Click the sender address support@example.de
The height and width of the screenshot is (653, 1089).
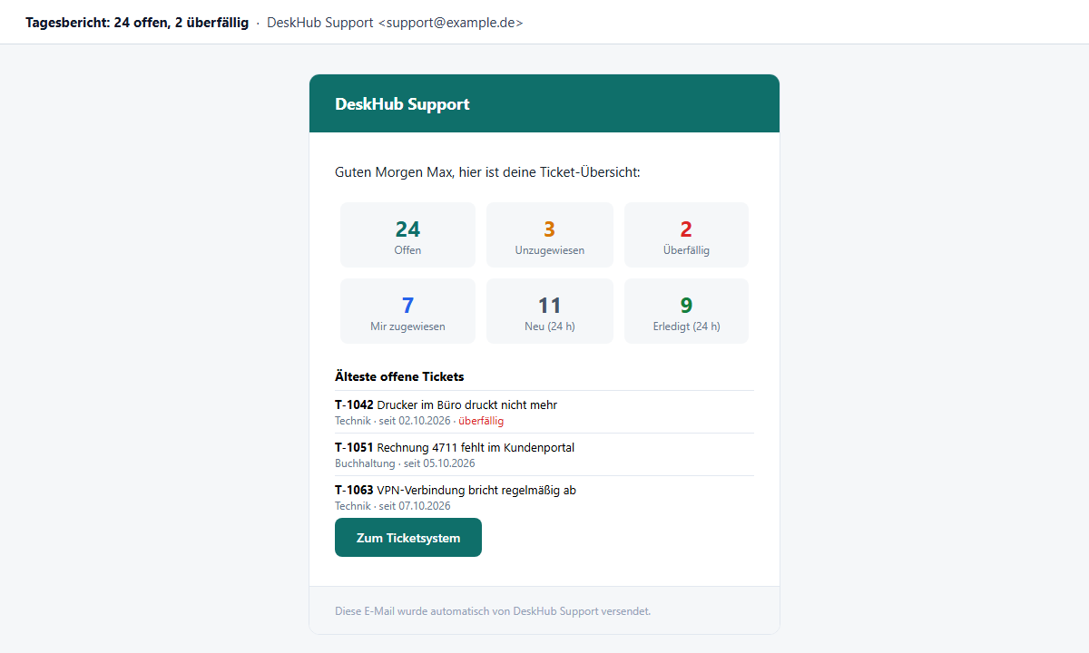[x=450, y=23]
